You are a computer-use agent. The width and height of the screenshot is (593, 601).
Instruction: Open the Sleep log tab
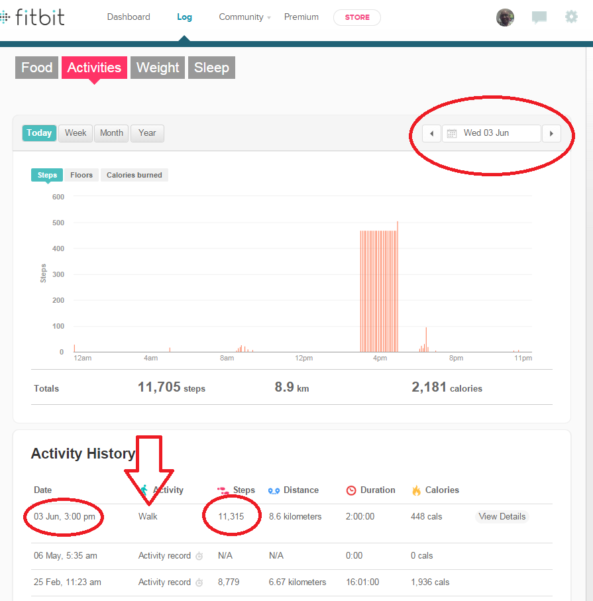pyautogui.click(x=211, y=68)
